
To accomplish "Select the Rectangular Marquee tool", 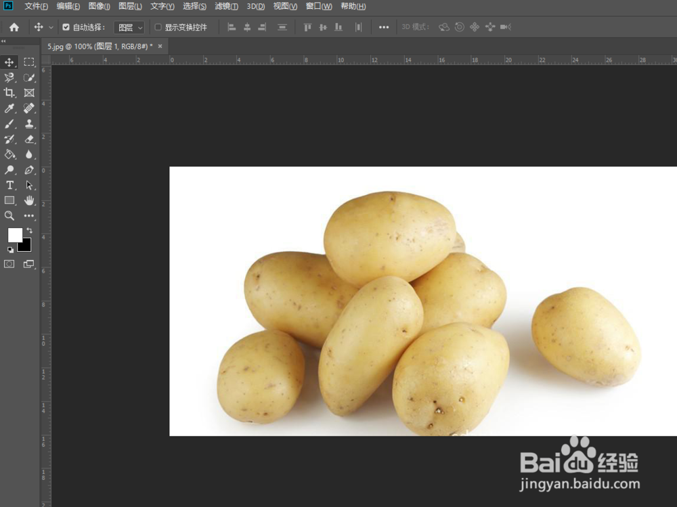I will [29, 62].
